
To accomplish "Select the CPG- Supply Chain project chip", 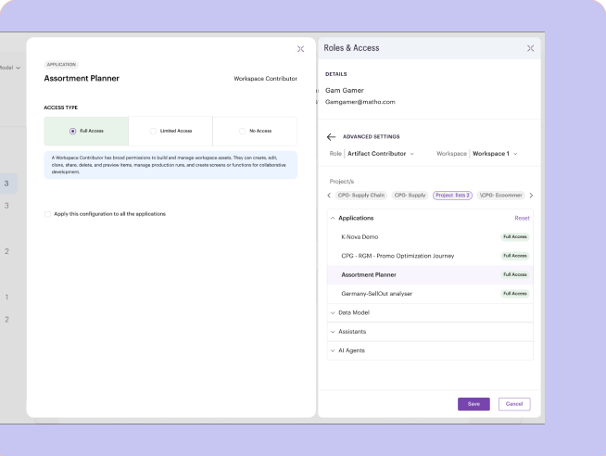I will pyautogui.click(x=361, y=196).
